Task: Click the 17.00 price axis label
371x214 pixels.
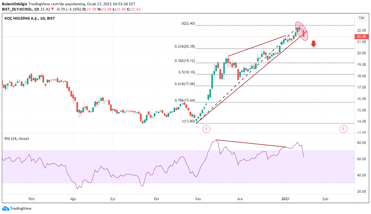Action: tap(362, 87)
